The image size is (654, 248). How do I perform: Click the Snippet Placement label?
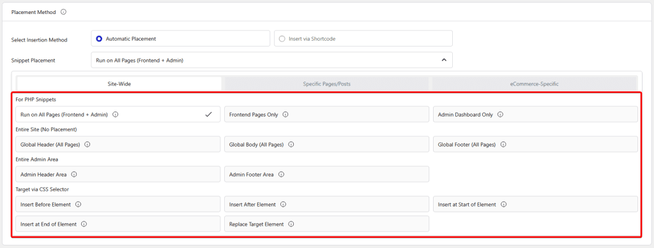pyautogui.click(x=33, y=61)
